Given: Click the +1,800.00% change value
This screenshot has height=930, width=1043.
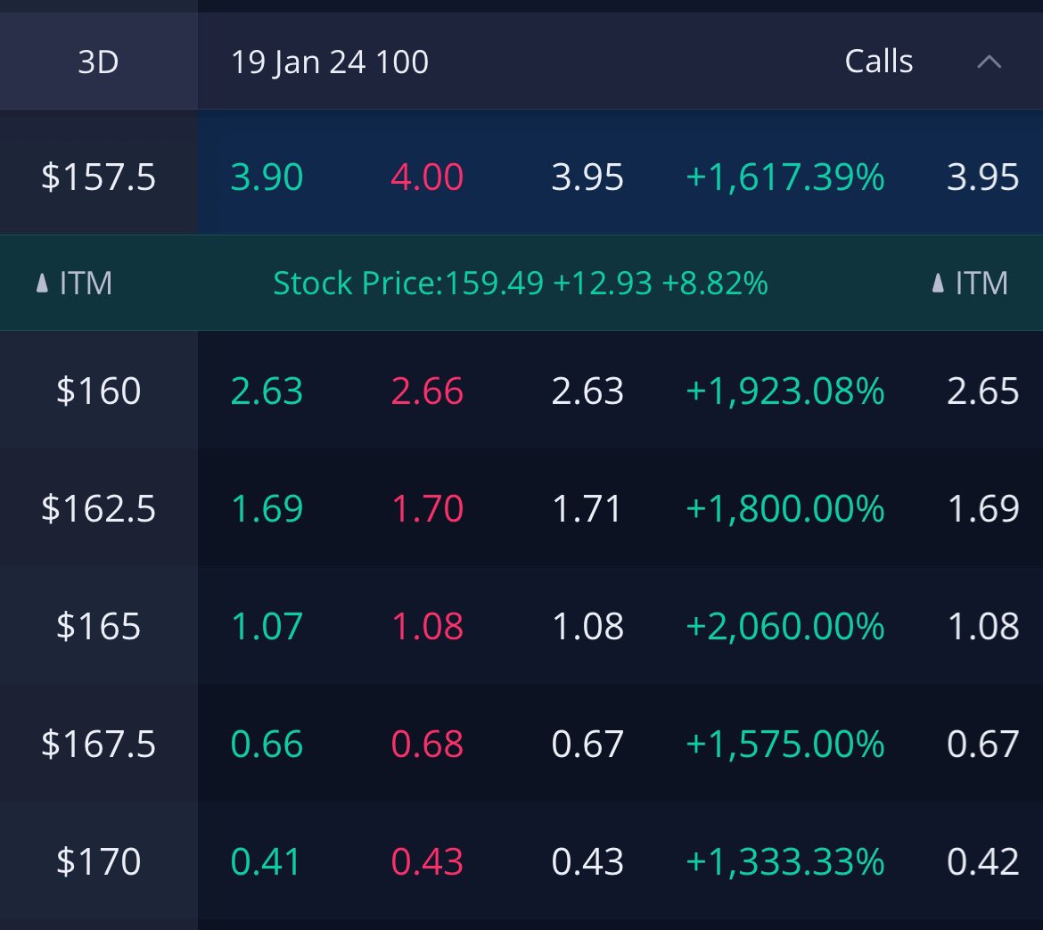Looking at the screenshot, I should pos(784,509).
